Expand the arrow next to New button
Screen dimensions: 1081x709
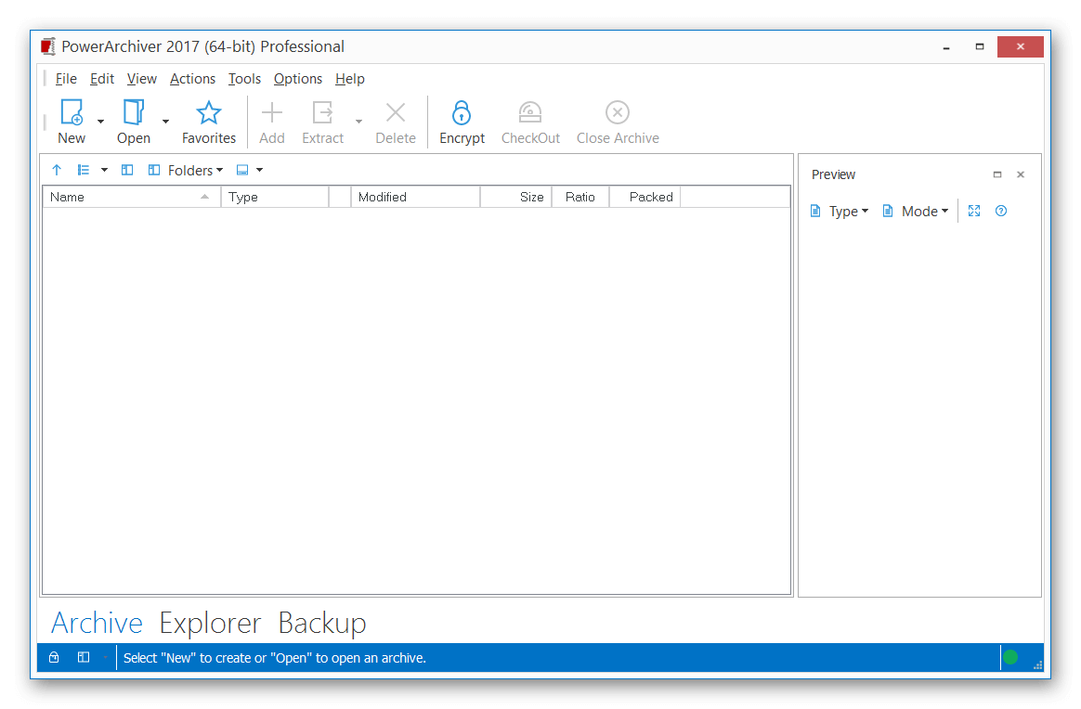[x=101, y=122]
